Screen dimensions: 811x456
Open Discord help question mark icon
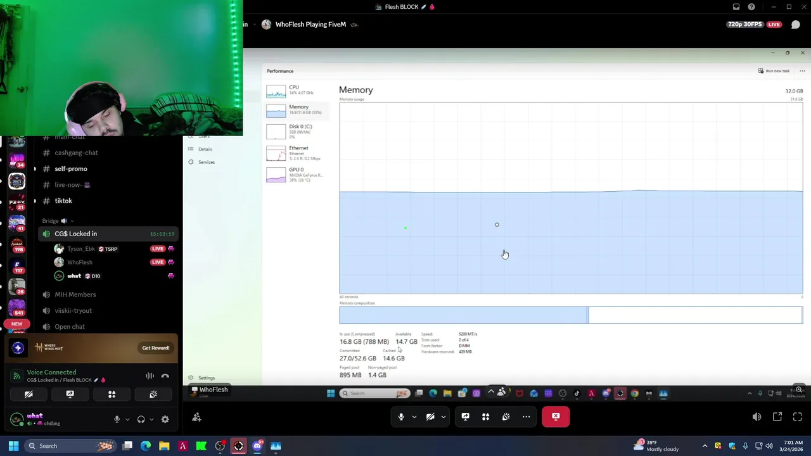point(751,7)
